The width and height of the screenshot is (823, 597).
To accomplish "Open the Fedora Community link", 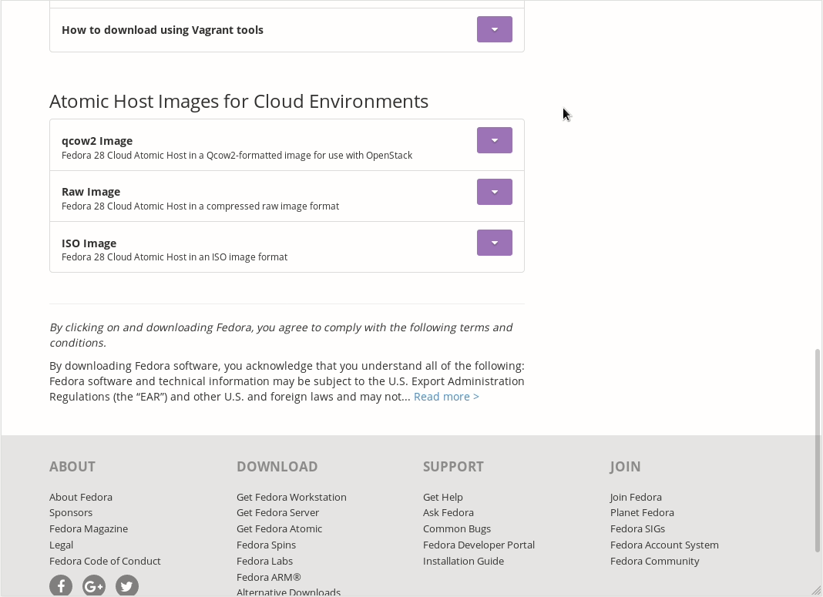I will pos(654,561).
